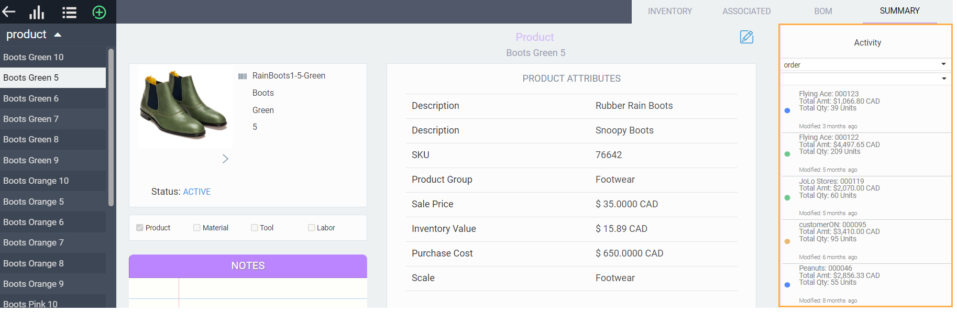The image size is (957, 312).
Task: Click the ACTIVE status link
Action: [197, 192]
